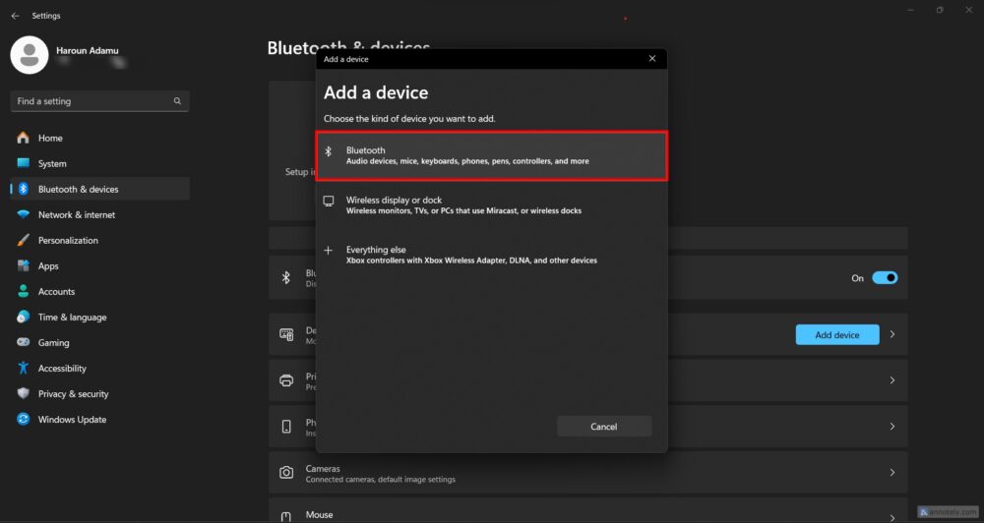Click the Find a setting search box

[x=93, y=101]
